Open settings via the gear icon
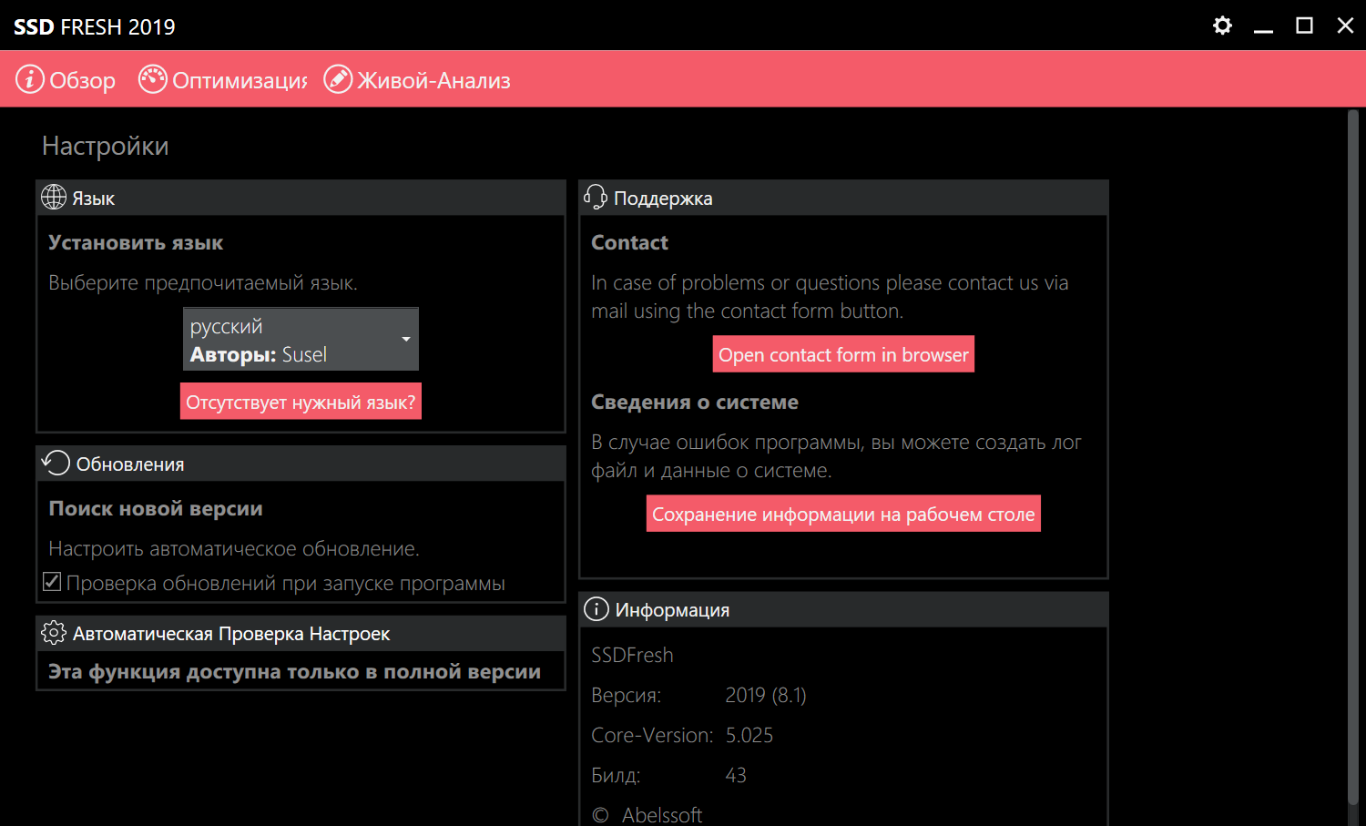This screenshot has height=826, width=1366. click(1222, 25)
